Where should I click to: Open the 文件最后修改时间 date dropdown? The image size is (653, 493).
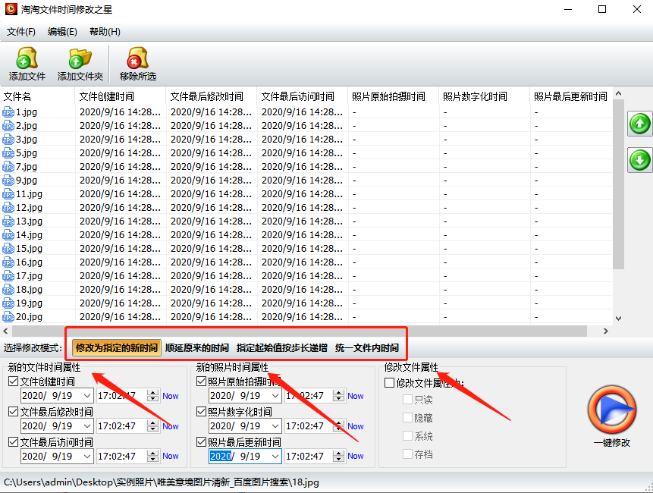(x=87, y=426)
